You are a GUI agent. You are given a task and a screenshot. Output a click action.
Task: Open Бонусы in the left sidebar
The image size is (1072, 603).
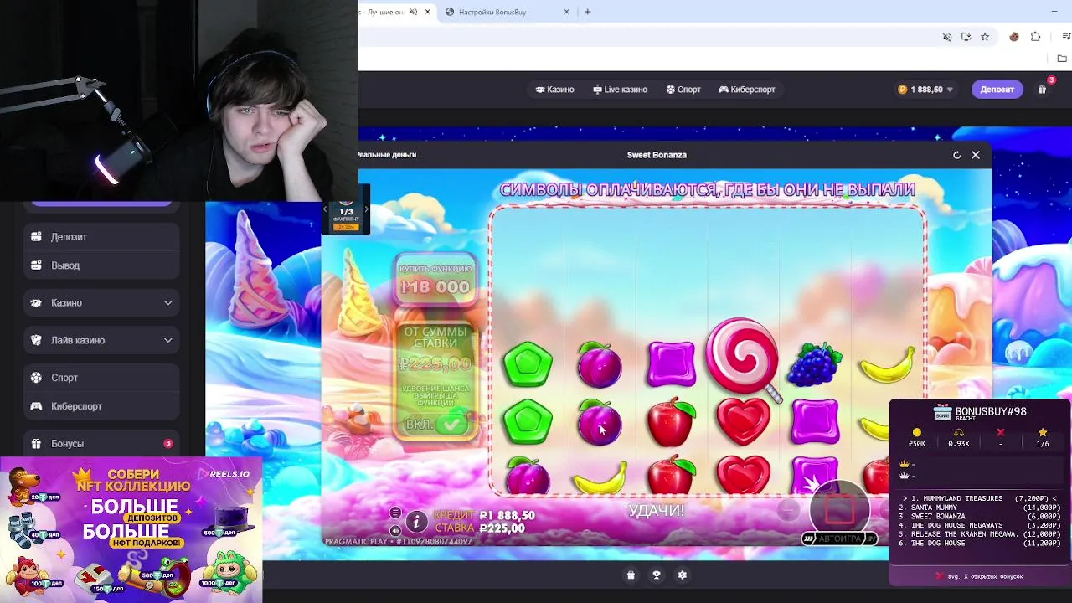pyautogui.click(x=101, y=444)
